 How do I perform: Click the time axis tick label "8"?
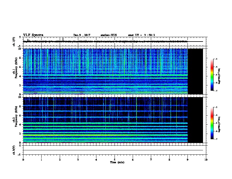point(169,160)
